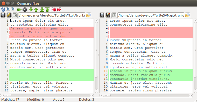
Task: Click right pane horizontal scrollbar handle
Action: click(x=107, y=95)
